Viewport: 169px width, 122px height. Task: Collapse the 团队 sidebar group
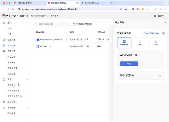27,23
